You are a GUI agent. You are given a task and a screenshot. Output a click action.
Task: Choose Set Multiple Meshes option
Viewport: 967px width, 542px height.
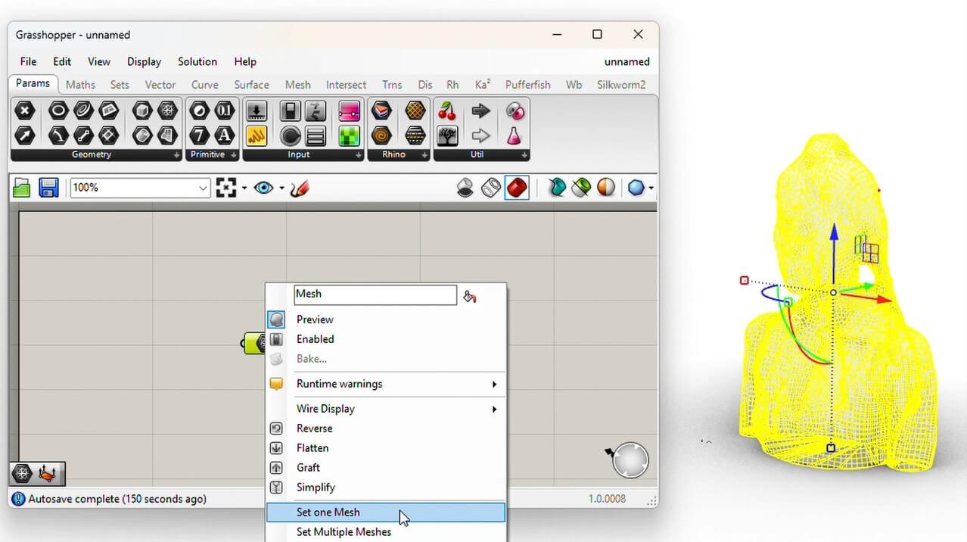[344, 531]
